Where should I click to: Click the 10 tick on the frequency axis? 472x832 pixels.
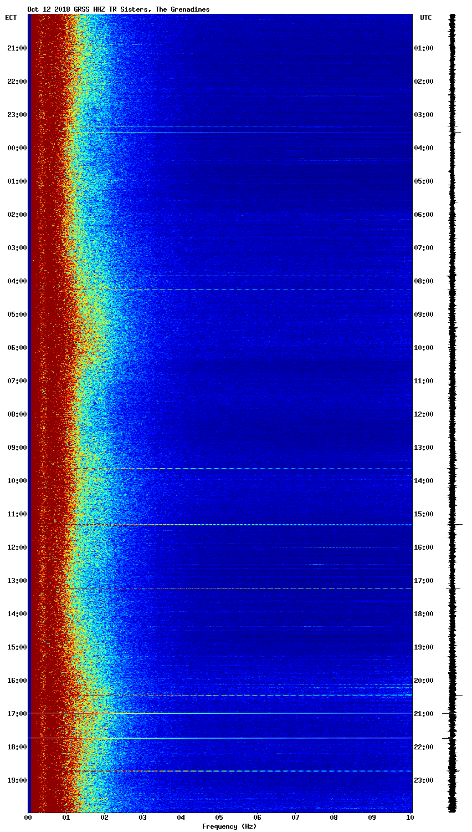[410, 818]
